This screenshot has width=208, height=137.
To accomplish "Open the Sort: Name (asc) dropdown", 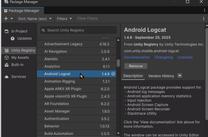I will (35, 19).
